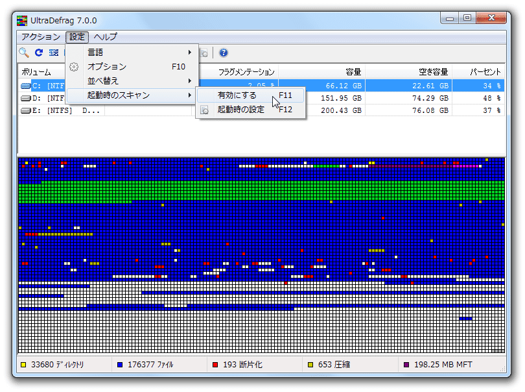The image size is (525, 392).
Task: Expand the 言語 submenu
Action: click(x=133, y=53)
